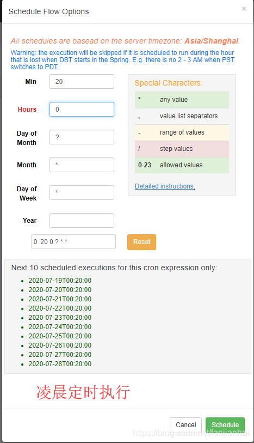Image resolution: width=254 pixels, height=443 pixels.
Task: Click the 'range of values' row
Action: (x=182, y=132)
